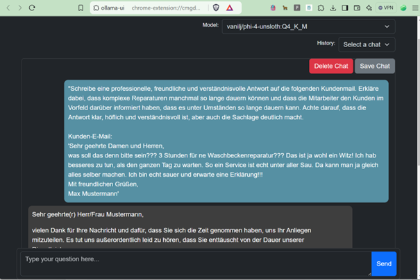The height and width of the screenshot is (280, 420).
Task: Click the page vertical scrollbar
Action: tap(418, 102)
